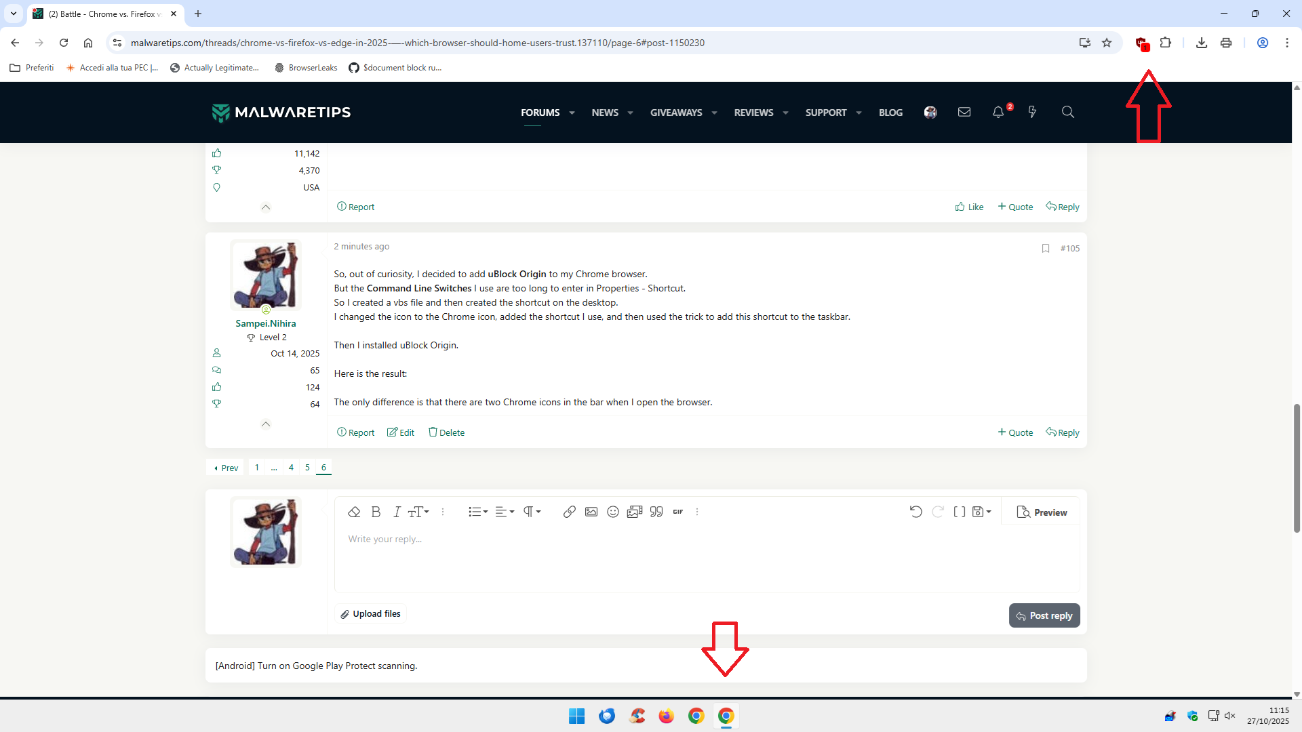Image resolution: width=1302 pixels, height=732 pixels.
Task: Open the Chrome profile icon
Action: 1263,43
